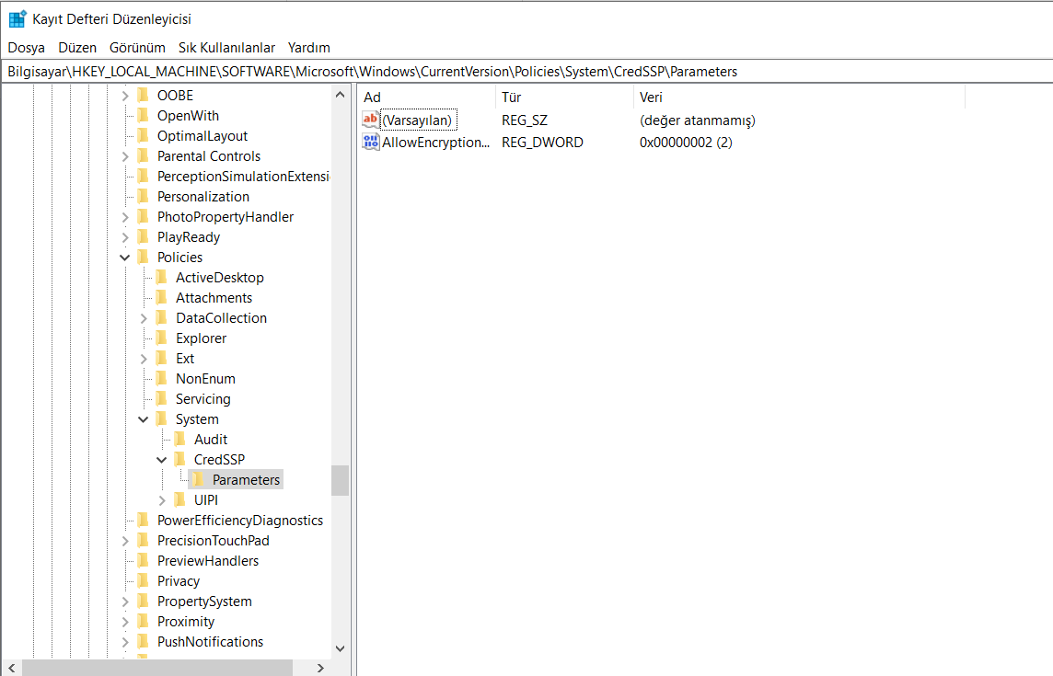Click the UIPI folder icon
1053x676 pixels.
pos(180,500)
